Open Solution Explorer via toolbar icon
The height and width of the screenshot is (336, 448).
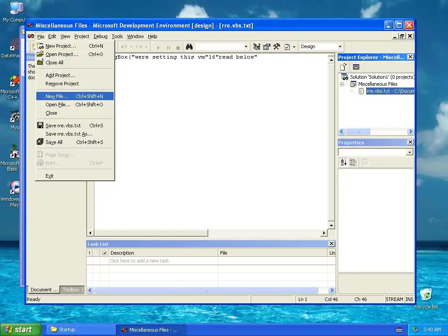(256, 46)
